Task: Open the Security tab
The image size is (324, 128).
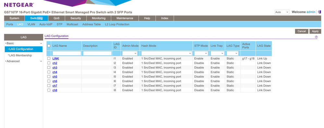Action: 76,18
